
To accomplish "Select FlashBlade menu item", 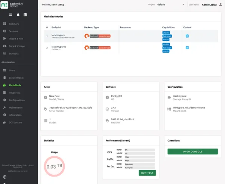I will [15, 85].
